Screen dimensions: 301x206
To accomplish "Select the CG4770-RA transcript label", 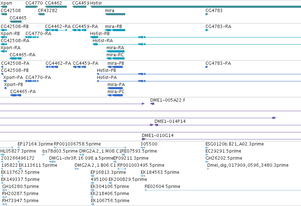I will 39,33.
